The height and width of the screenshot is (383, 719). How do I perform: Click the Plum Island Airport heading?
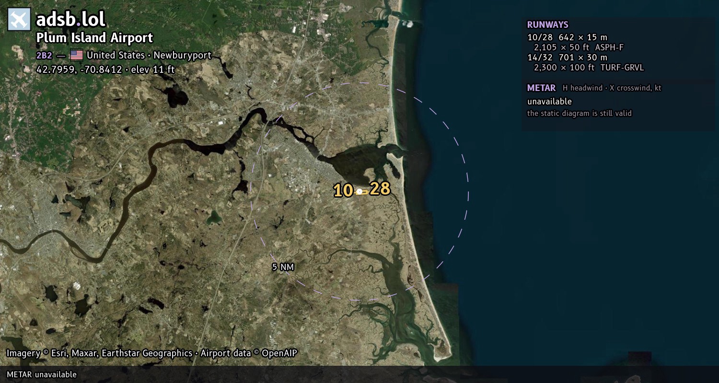pyautogui.click(x=94, y=38)
